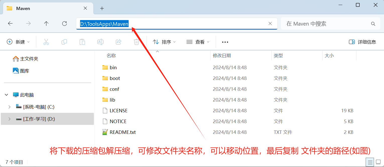
Task: Click the README.txt file name
Action: (123, 132)
